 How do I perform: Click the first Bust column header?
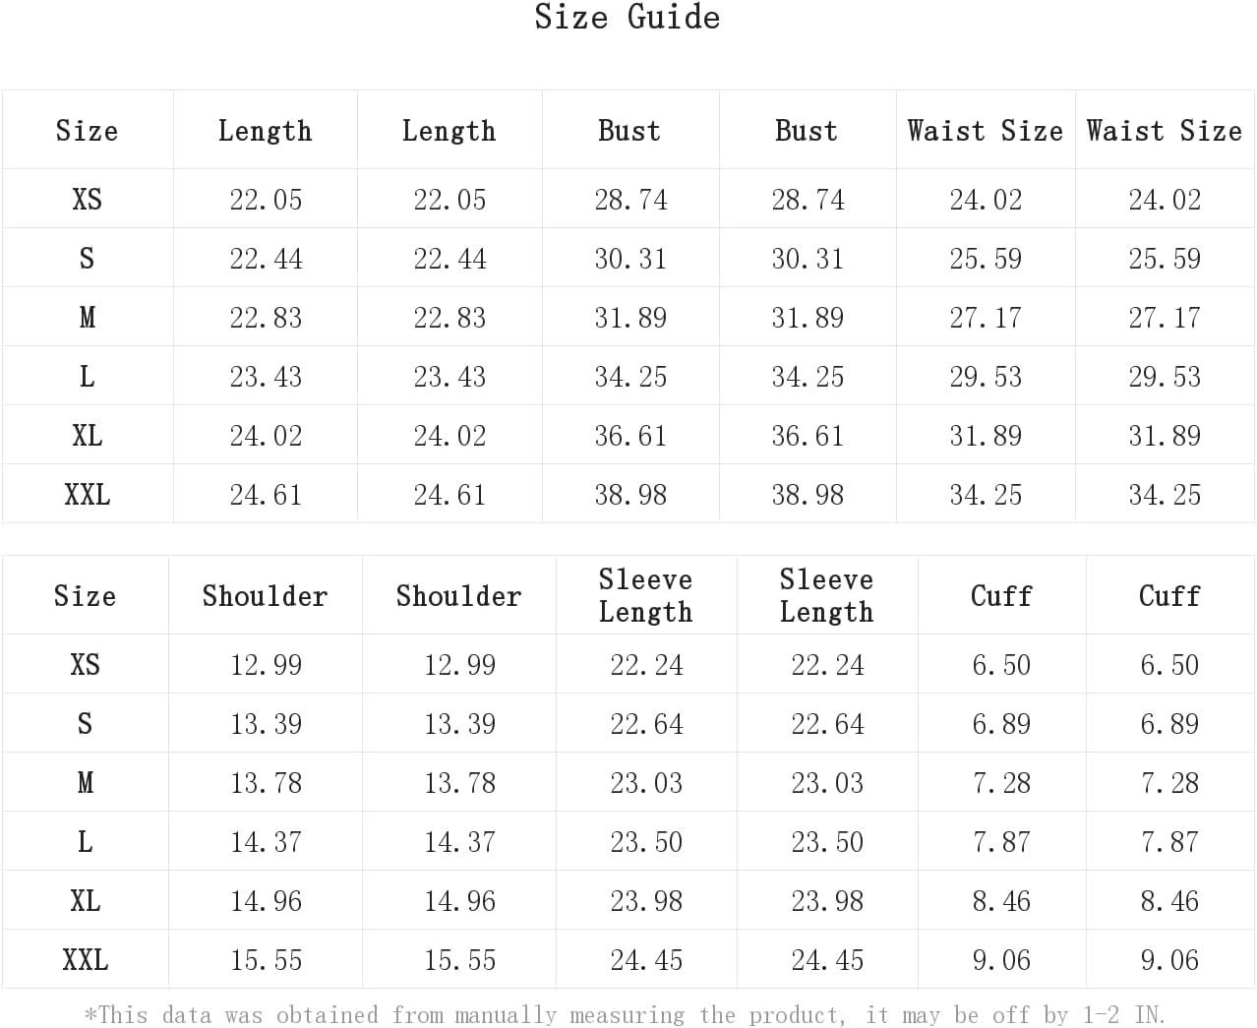(629, 131)
